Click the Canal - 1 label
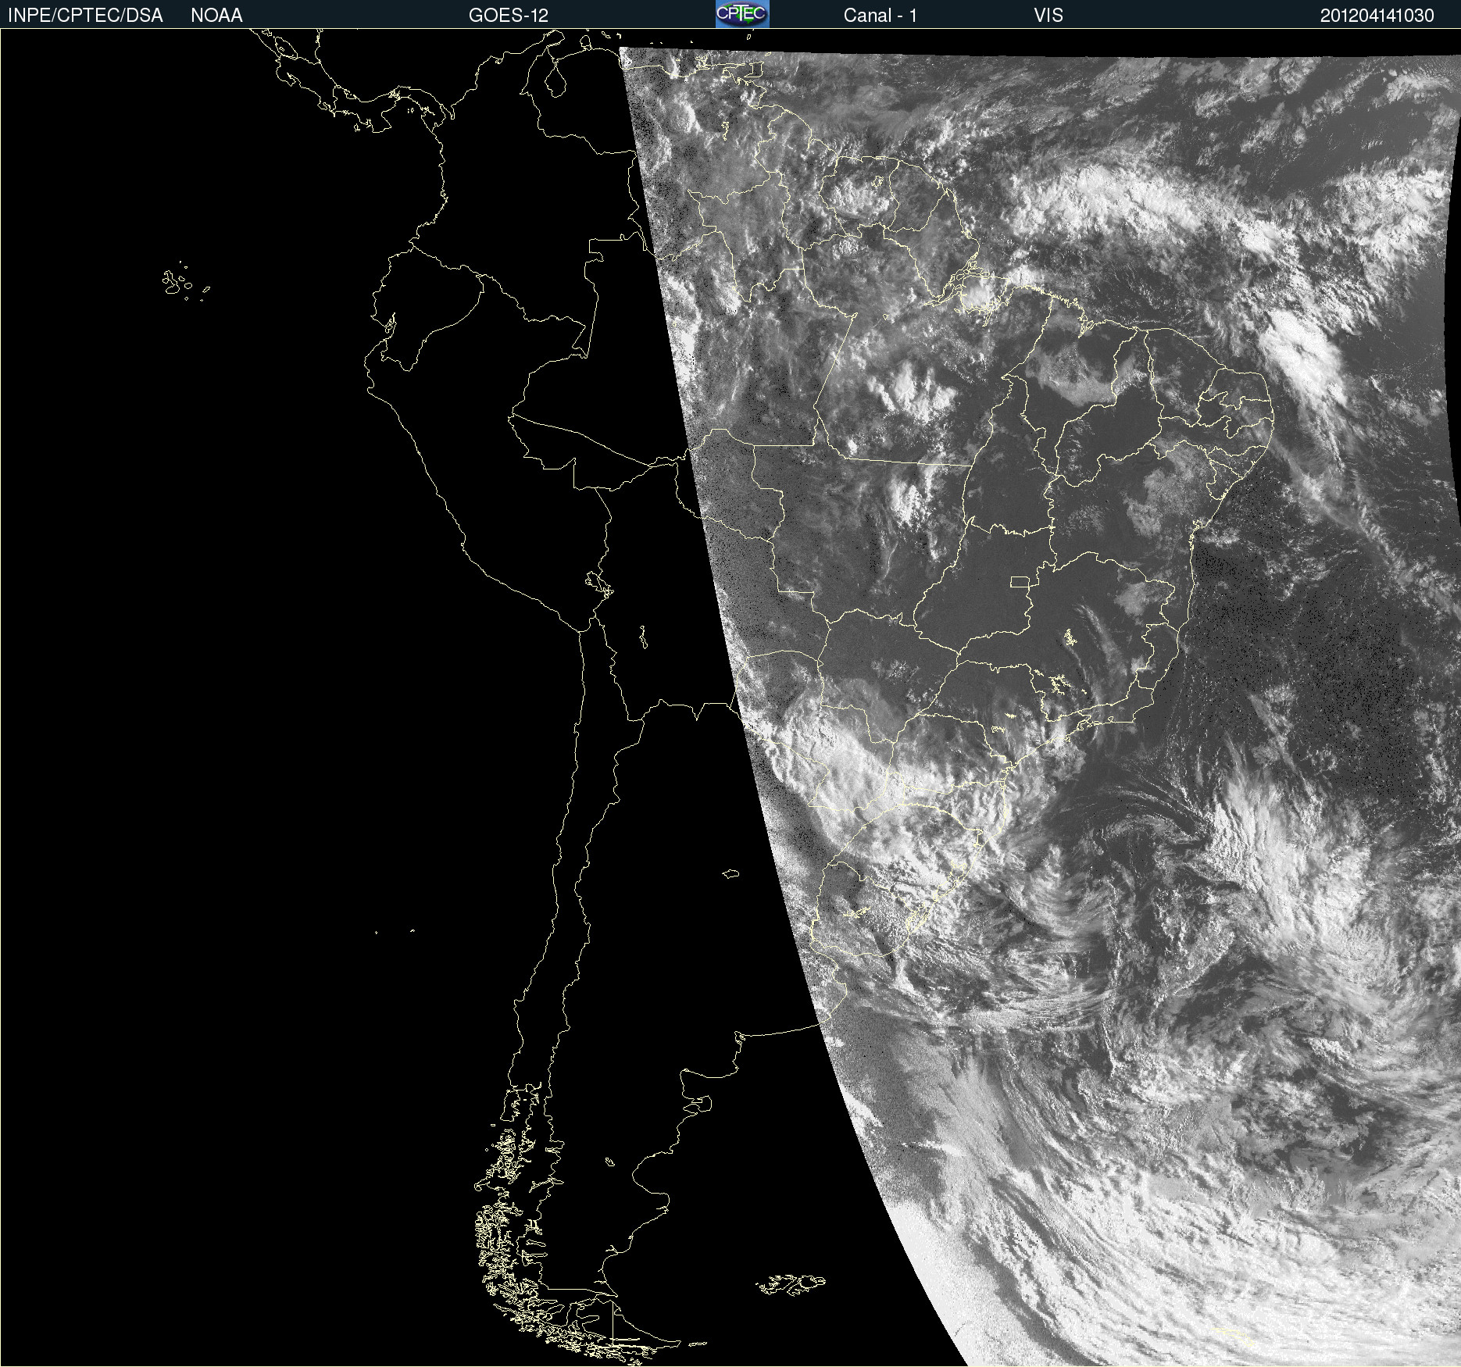 click(x=880, y=16)
